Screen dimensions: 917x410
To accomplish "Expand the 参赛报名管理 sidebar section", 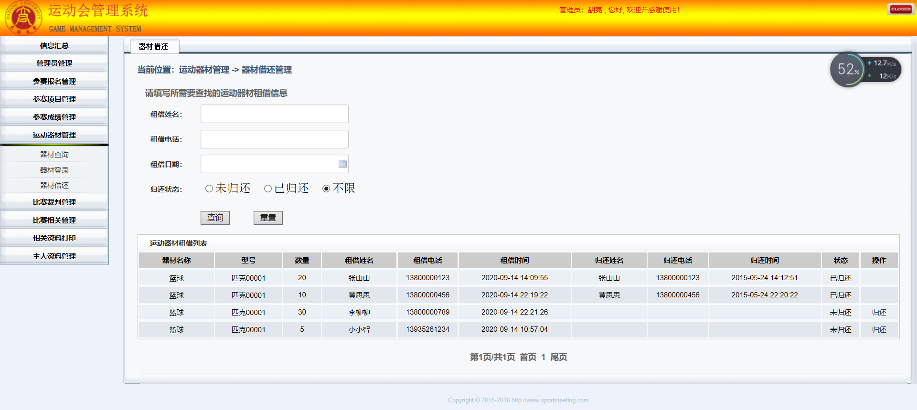I will [54, 81].
